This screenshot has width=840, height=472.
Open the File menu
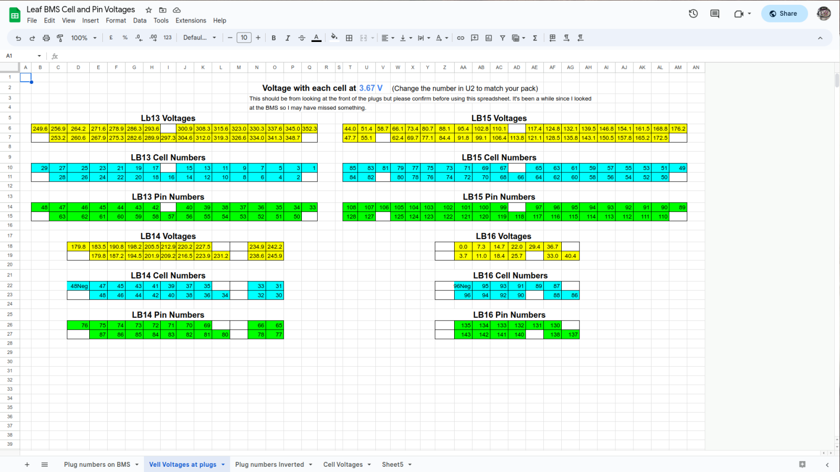(32, 20)
